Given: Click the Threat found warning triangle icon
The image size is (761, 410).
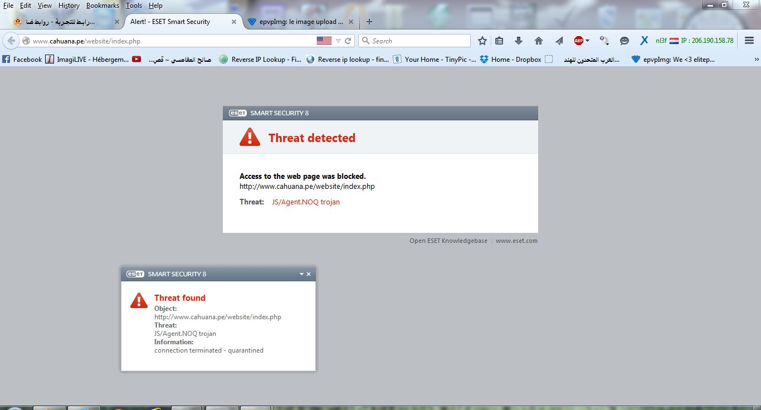Looking at the screenshot, I should tap(139, 301).
